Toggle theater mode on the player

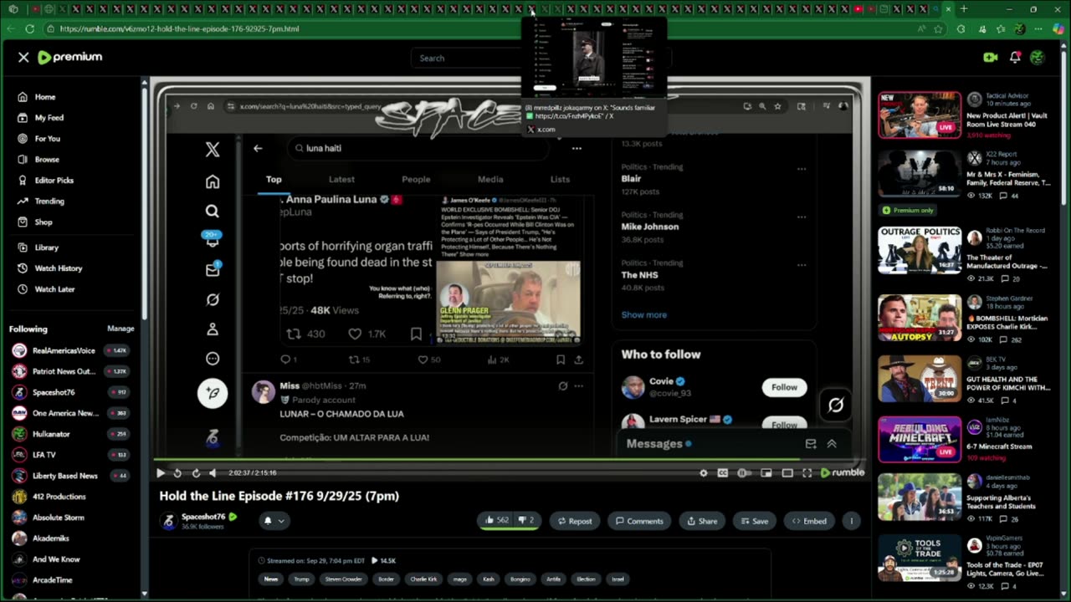(787, 473)
